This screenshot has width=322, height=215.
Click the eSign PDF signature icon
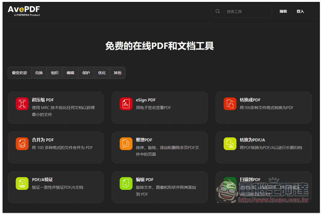pos(126,104)
